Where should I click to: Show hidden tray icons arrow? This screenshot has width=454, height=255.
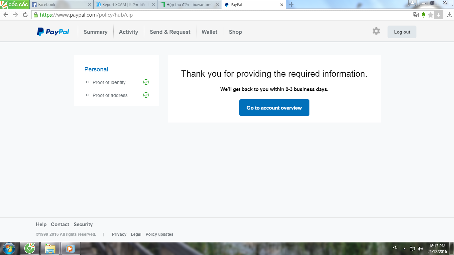(404, 248)
